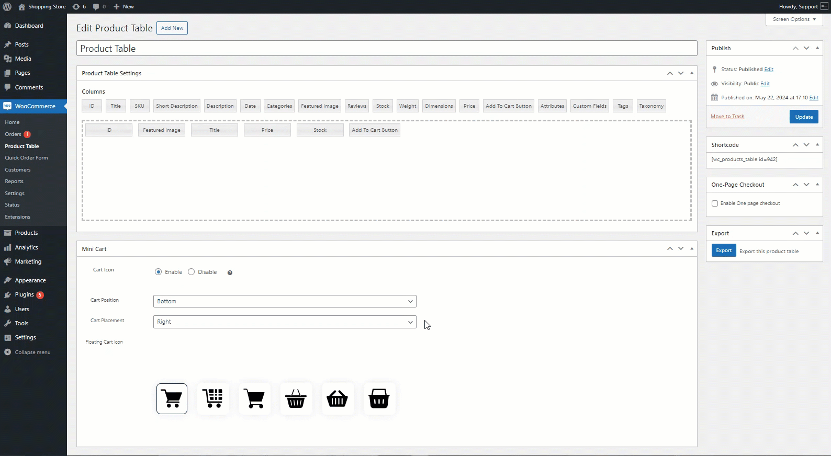Viewport: 831px width, 456px height.
Task: Pick the square bucket basket icon
Action: coord(379,398)
